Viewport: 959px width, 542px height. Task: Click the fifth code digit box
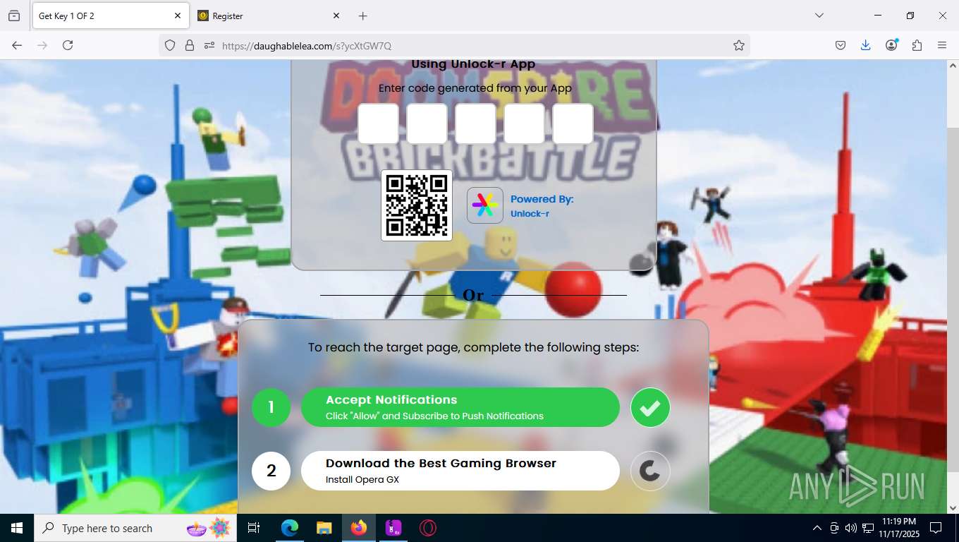point(573,124)
